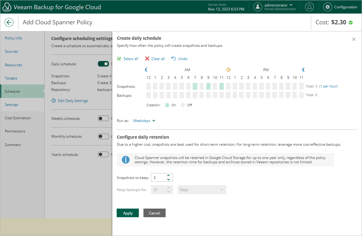
Task: Open the Permissions step
Action: 15,131
